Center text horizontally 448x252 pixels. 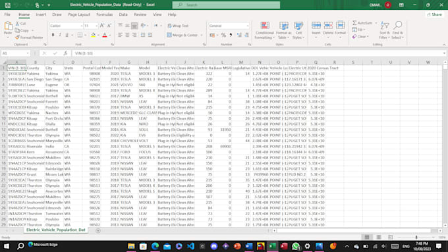127,35
